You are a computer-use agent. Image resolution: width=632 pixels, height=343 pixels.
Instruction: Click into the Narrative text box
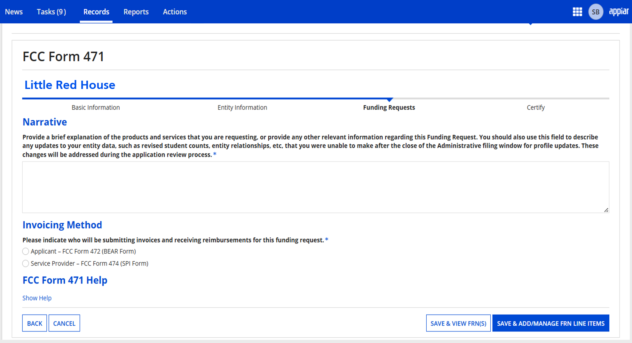click(315, 187)
